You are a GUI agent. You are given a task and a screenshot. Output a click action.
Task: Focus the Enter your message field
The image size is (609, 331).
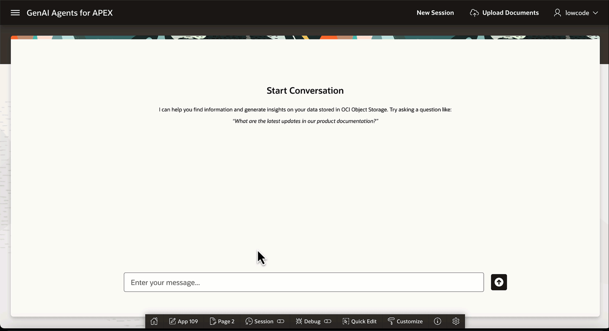[304, 282]
